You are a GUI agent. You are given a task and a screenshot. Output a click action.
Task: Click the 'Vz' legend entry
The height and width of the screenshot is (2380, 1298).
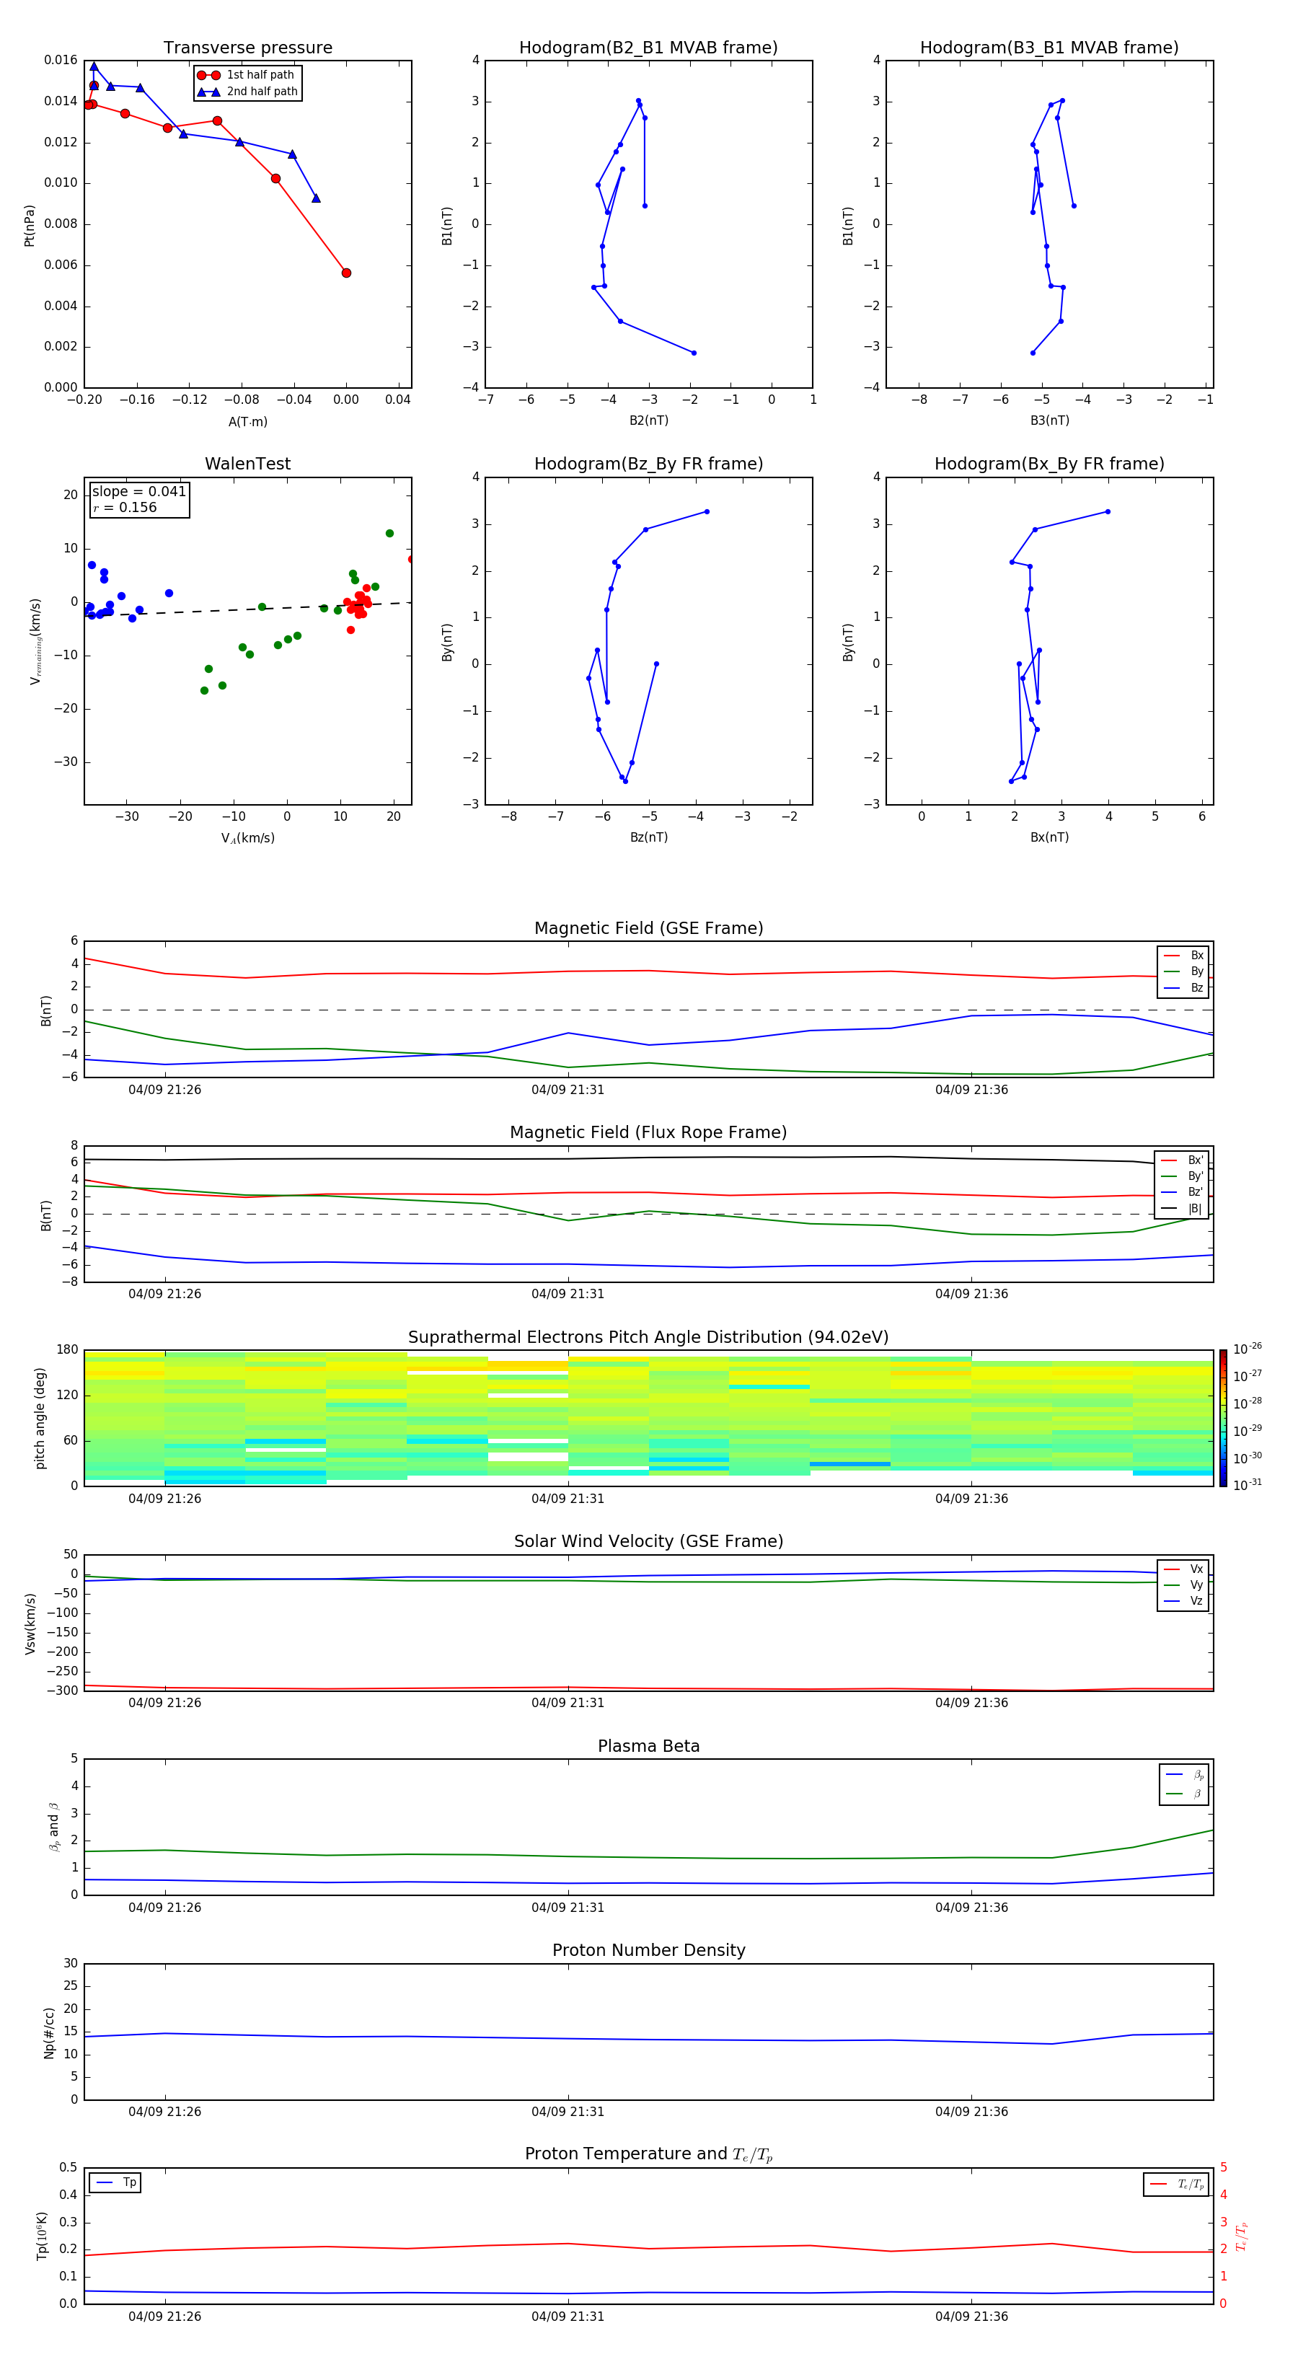pyautogui.click(x=1183, y=1601)
